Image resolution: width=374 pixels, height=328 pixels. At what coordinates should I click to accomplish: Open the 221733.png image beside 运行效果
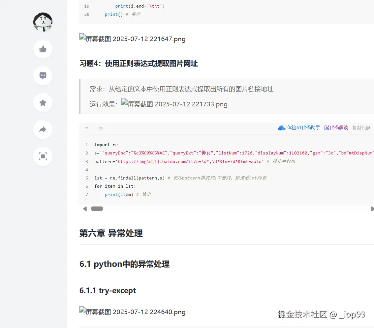point(174,103)
